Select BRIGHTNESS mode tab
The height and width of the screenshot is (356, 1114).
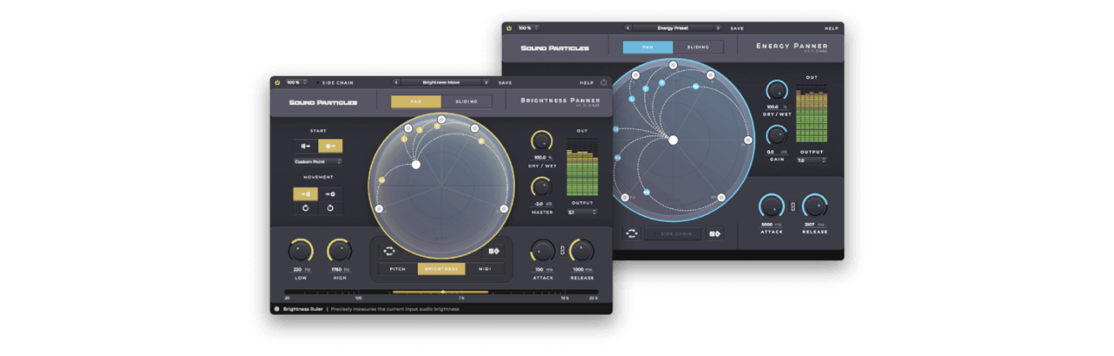441,269
